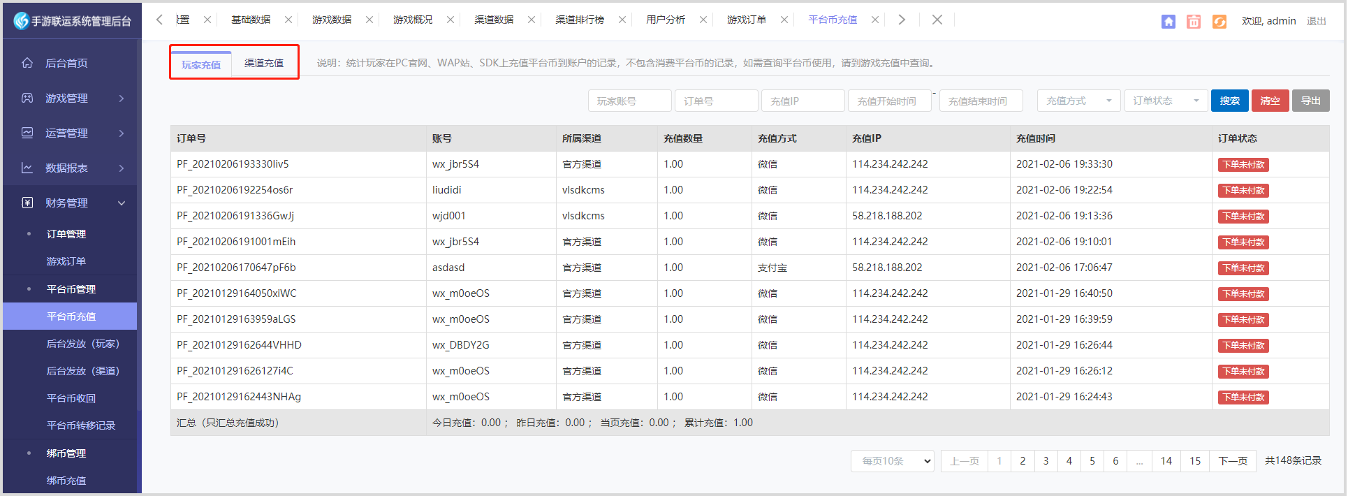Click the blue 搜索 button
Screen dimensions: 1348x496
coord(1230,101)
